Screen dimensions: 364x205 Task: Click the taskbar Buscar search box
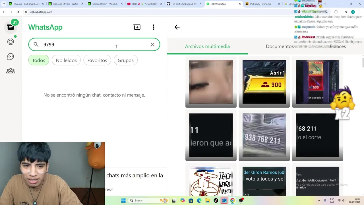click(x=149, y=200)
